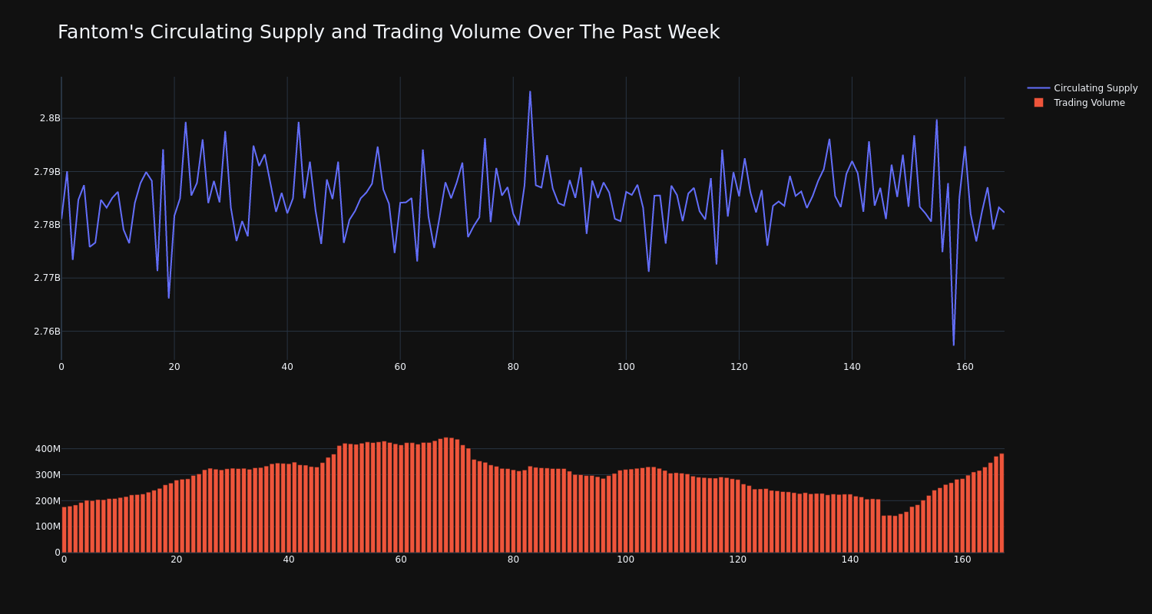The image size is (1152, 614).
Task: Click the chart title about Fantom's supply
Action: point(389,32)
